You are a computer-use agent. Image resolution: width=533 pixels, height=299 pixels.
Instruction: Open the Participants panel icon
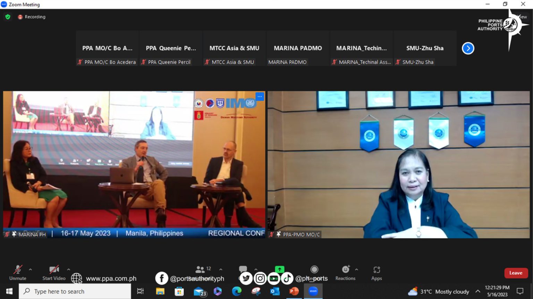pos(200,269)
